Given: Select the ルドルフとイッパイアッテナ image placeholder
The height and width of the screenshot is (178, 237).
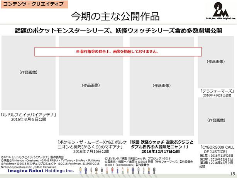Looking at the screenshot, I should tap(29, 73).
